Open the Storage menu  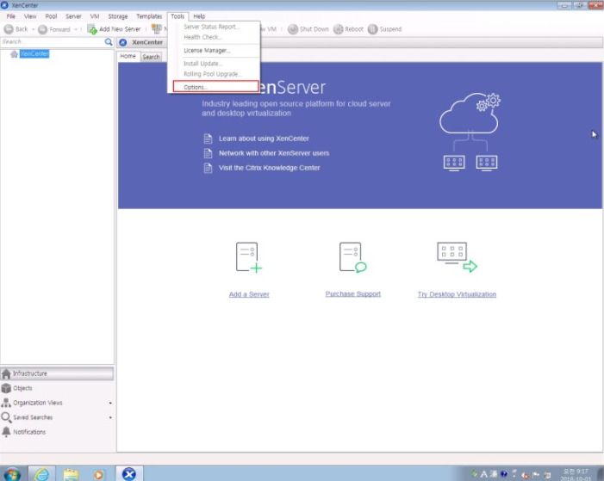click(117, 16)
